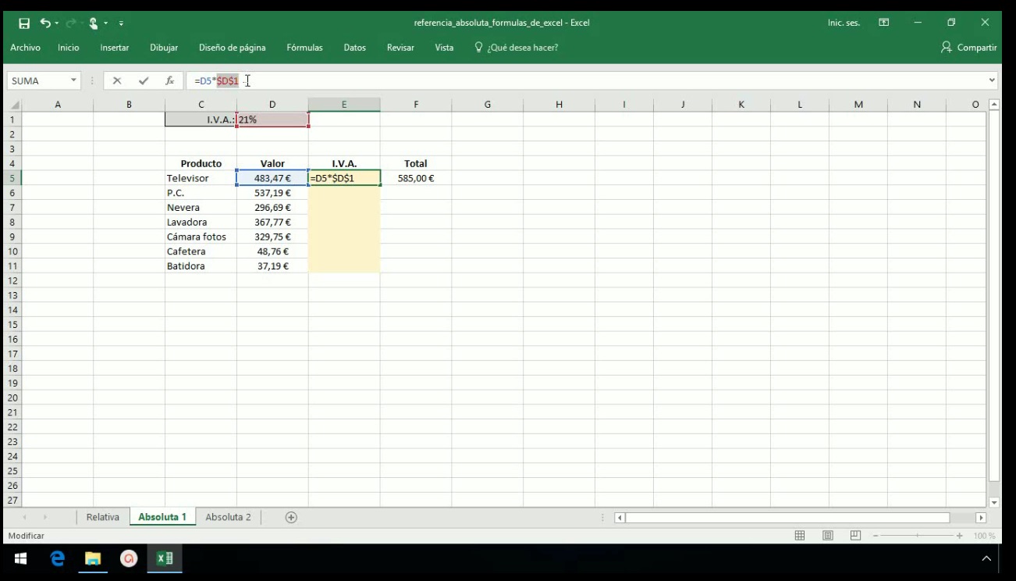This screenshot has height=581, width=1016.
Task: Click the Valor header cell
Action: pyautogui.click(x=272, y=164)
